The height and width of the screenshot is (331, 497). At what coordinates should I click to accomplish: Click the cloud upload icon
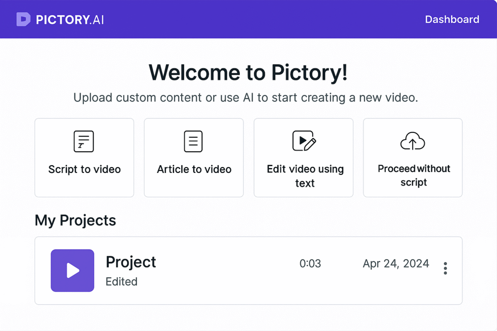[x=413, y=141]
